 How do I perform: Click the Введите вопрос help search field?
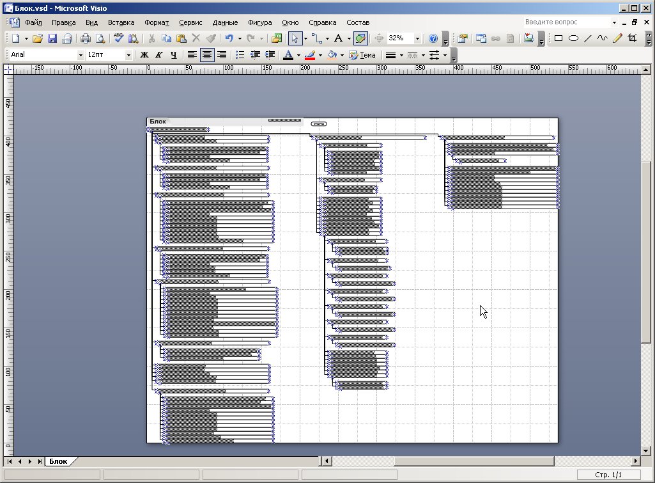coord(567,22)
